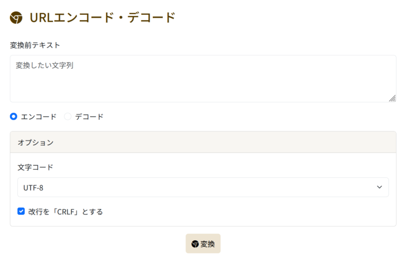Click the デコード label text

[89, 117]
